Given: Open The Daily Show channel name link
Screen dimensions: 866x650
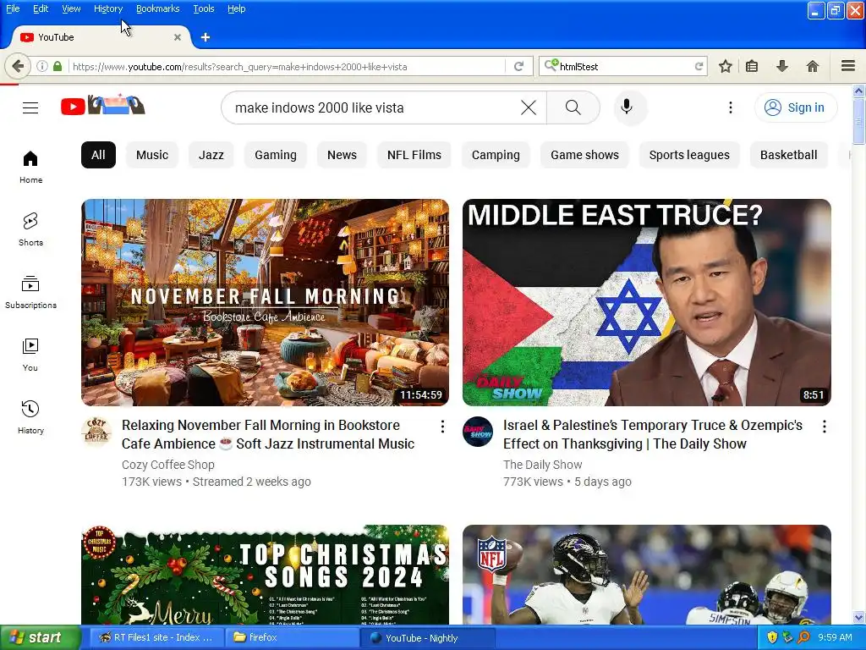Looking at the screenshot, I should pyautogui.click(x=542, y=465).
